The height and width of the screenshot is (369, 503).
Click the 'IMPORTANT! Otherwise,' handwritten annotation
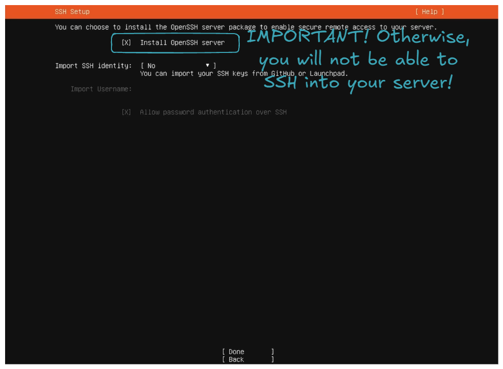click(358, 38)
